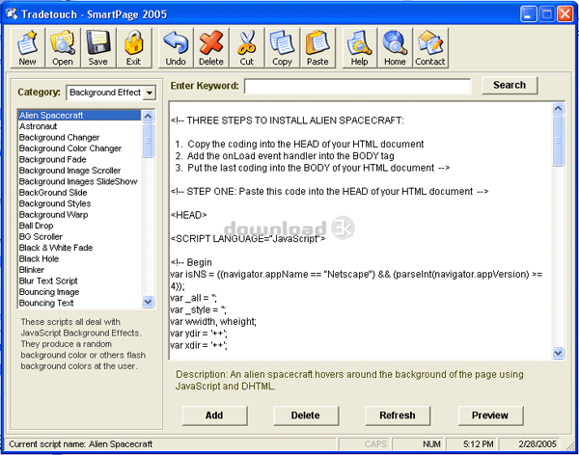Click the New toolbar icon
Viewport: 579px width, 455px height.
coord(27,47)
